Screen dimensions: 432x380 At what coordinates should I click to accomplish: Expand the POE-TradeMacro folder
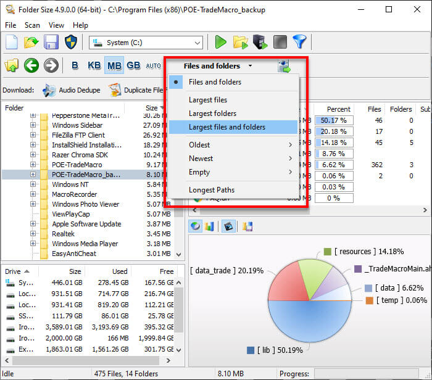point(33,165)
